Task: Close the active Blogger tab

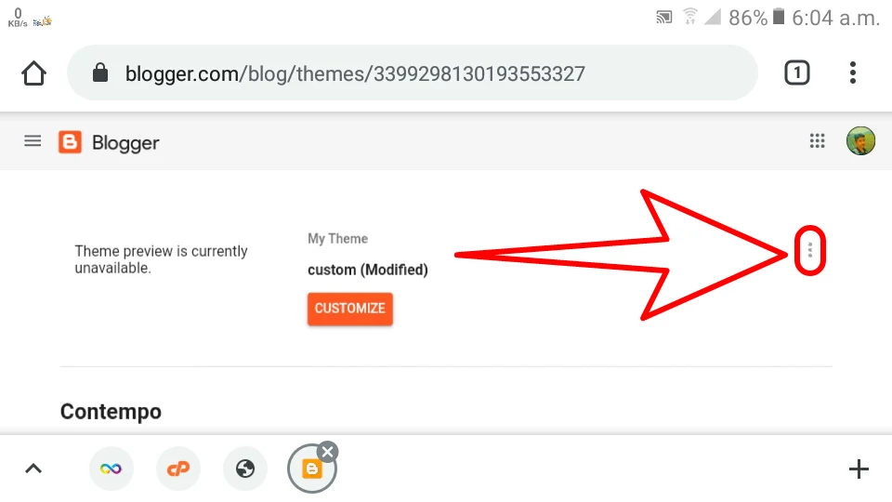Action: coord(328,453)
